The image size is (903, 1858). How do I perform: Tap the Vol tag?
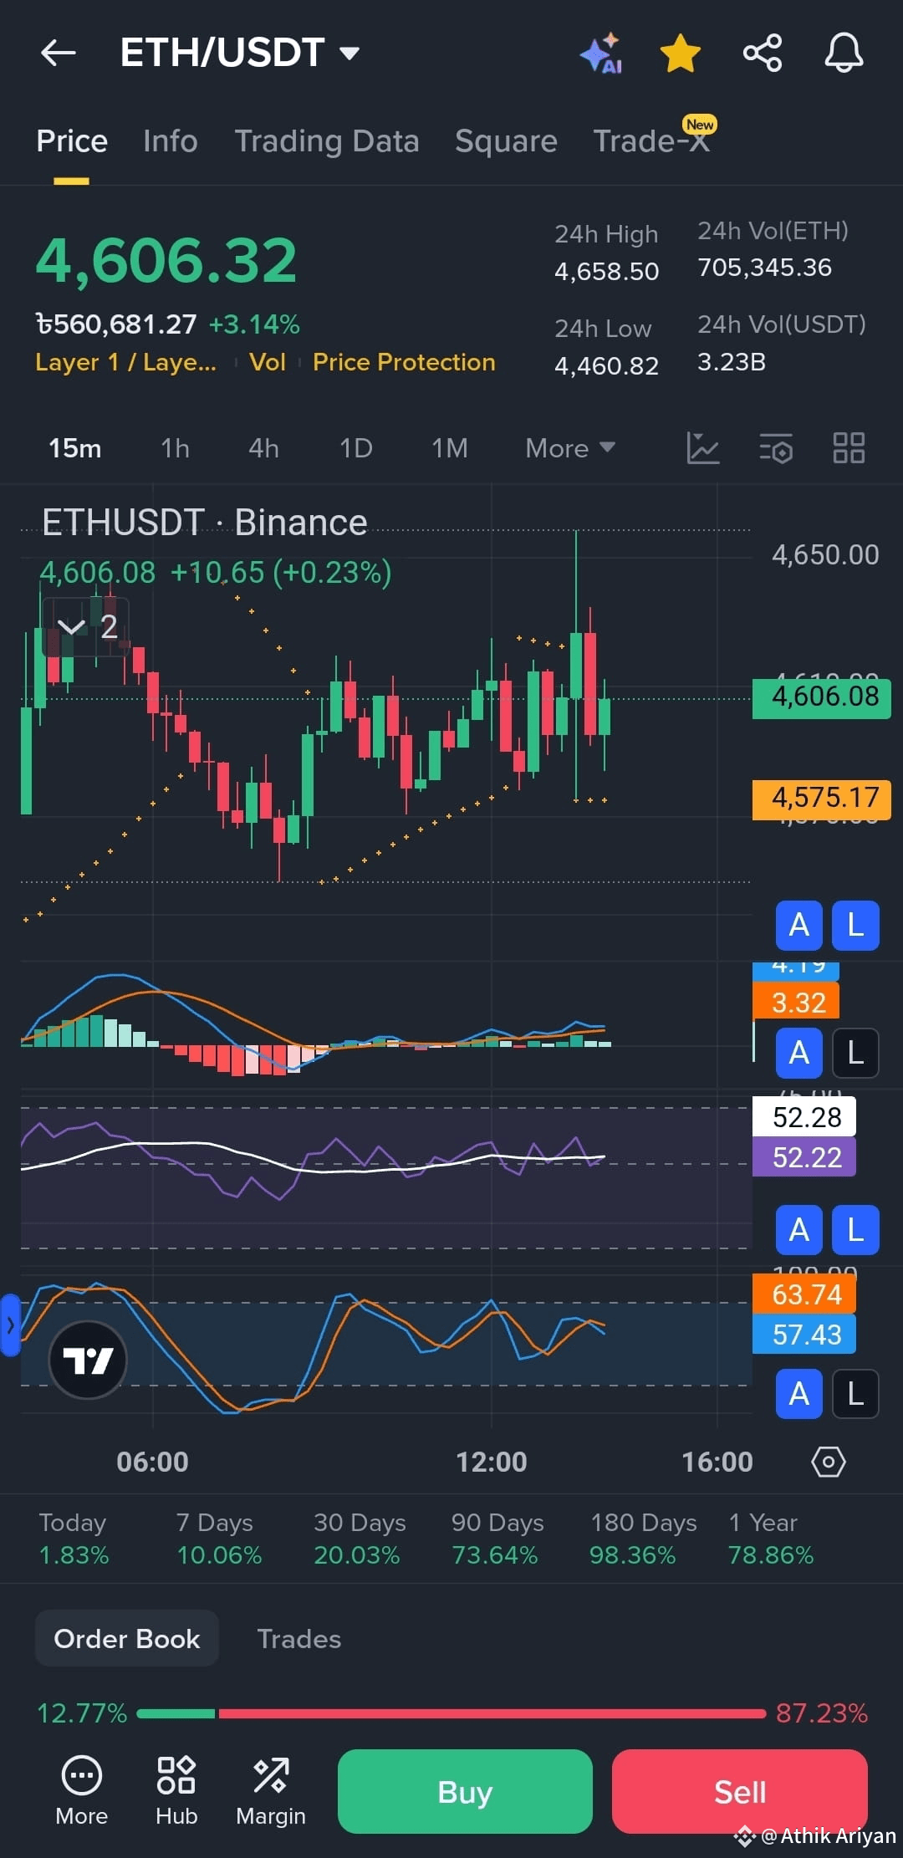point(268,362)
